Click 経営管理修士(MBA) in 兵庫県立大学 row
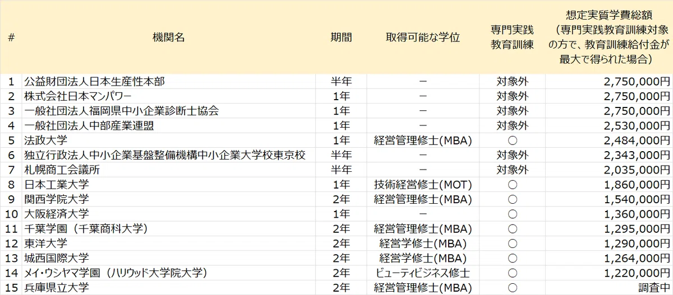The width and height of the screenshot is (673, 295). tap(422, 288)
